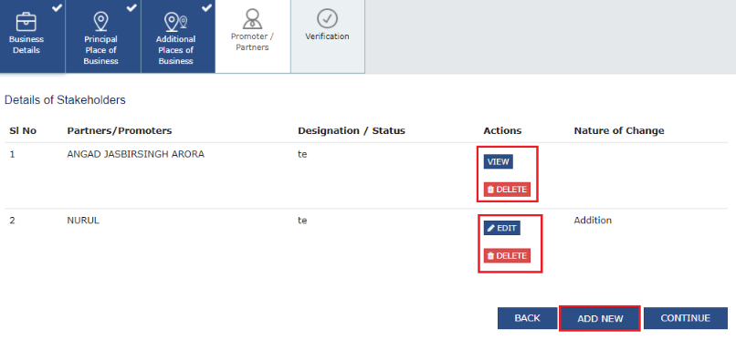Screen dimensions: 736x340
Task: Switch to Principal Place of Business tab
Action: point(103,36)
